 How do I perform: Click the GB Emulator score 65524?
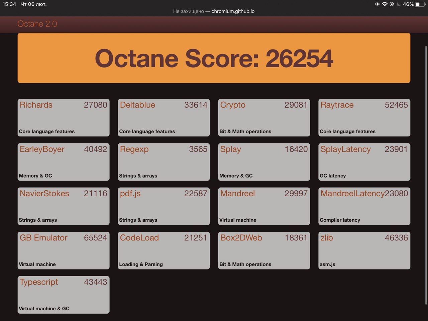(95, 238)
